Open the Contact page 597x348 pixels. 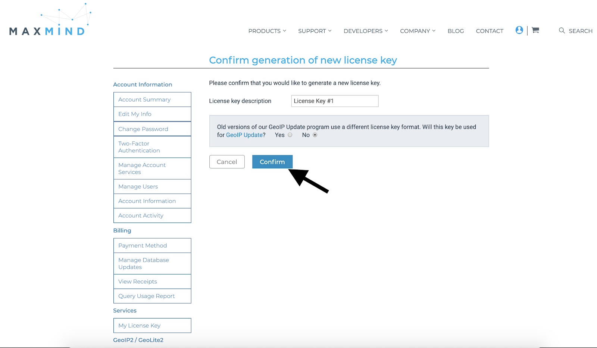490,31
